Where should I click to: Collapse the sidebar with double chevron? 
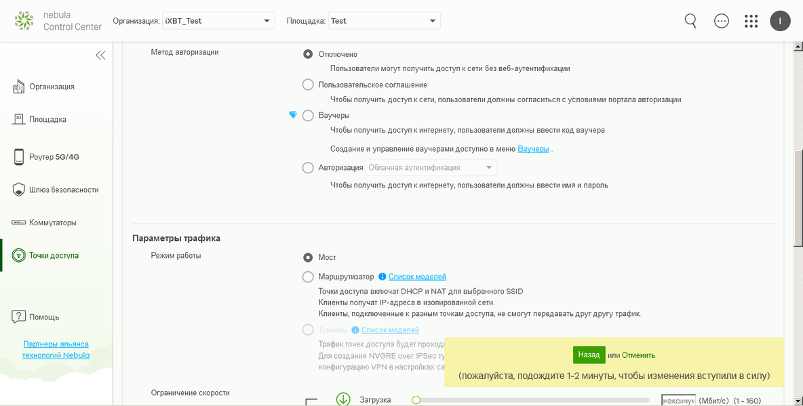click(100, 55)
